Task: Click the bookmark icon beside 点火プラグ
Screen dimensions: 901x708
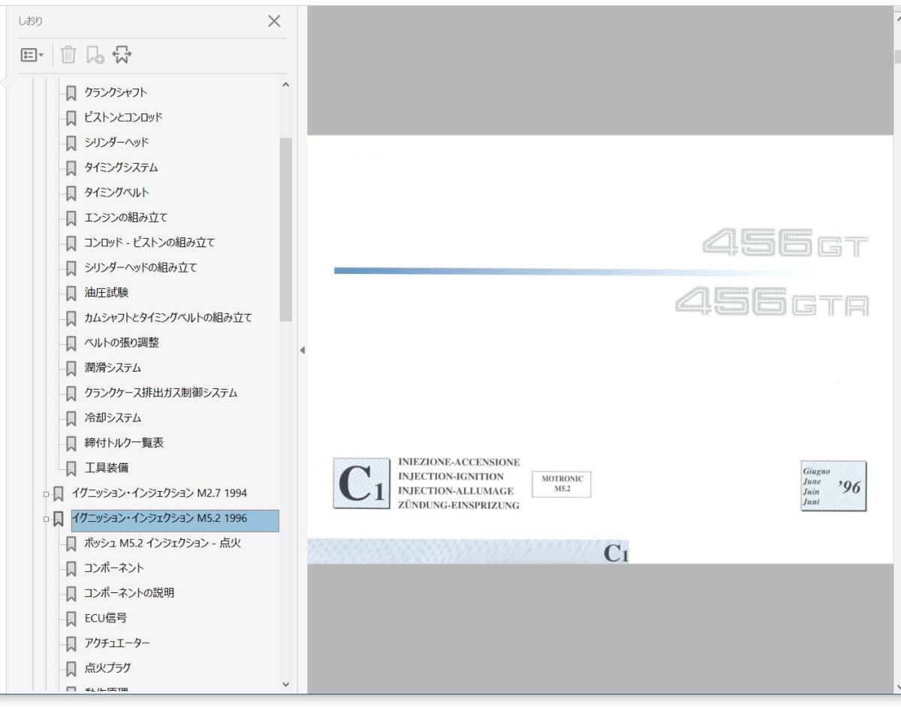Action: tap(71, 668)
